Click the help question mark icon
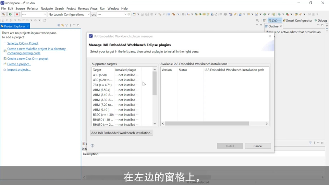This screenshot has height=185, width=329. (x=92, y=146)
